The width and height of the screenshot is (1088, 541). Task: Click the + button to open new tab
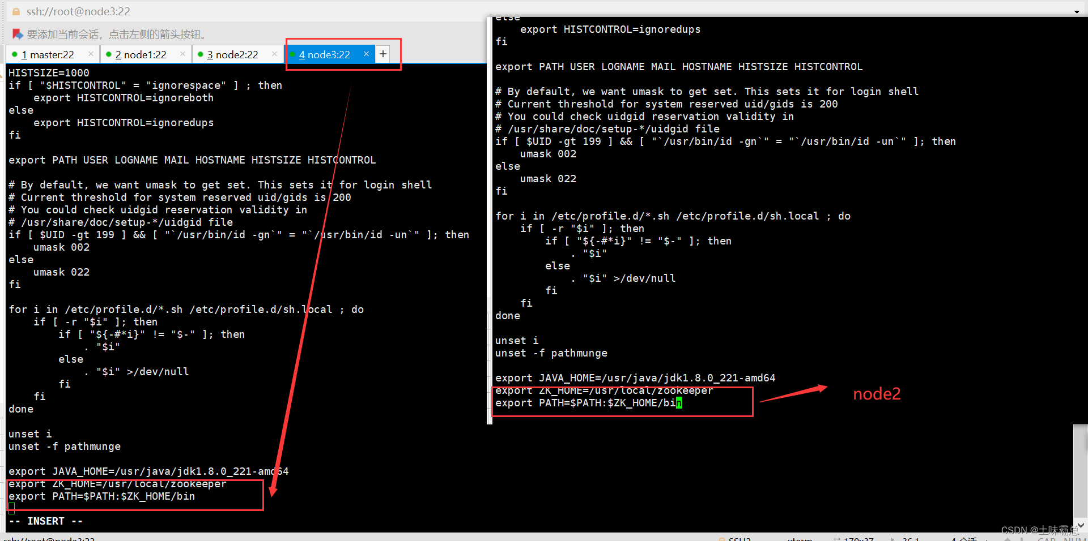382,54
